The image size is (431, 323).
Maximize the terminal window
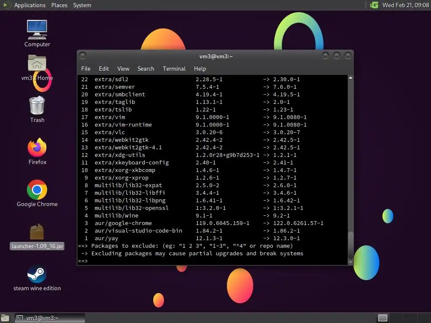[x=337, y=56]
